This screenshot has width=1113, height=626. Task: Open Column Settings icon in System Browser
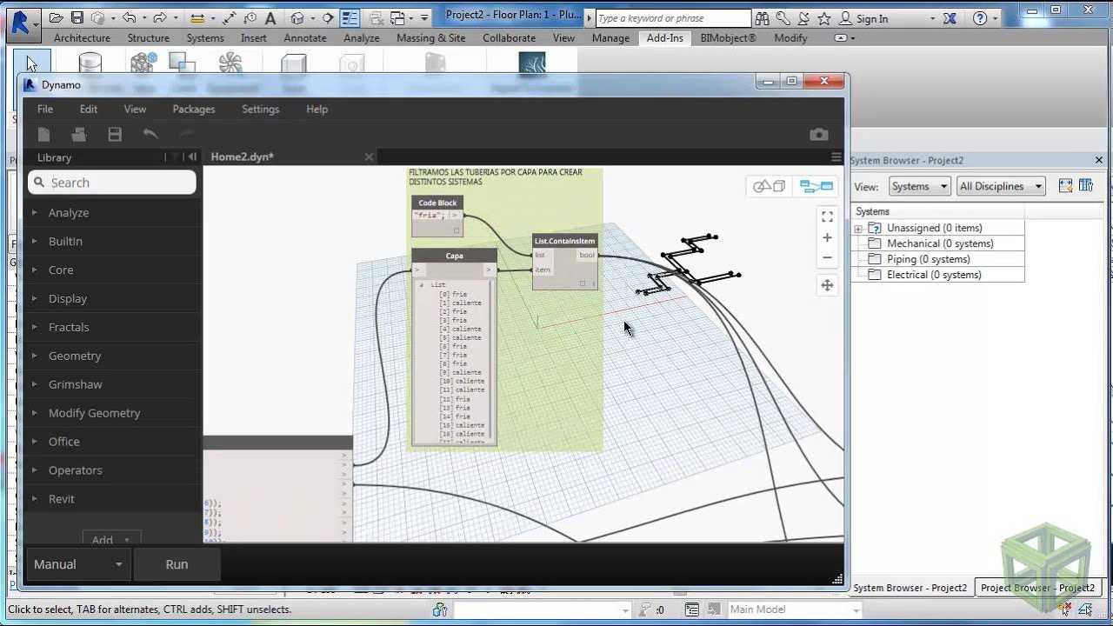coord(1085,185)
